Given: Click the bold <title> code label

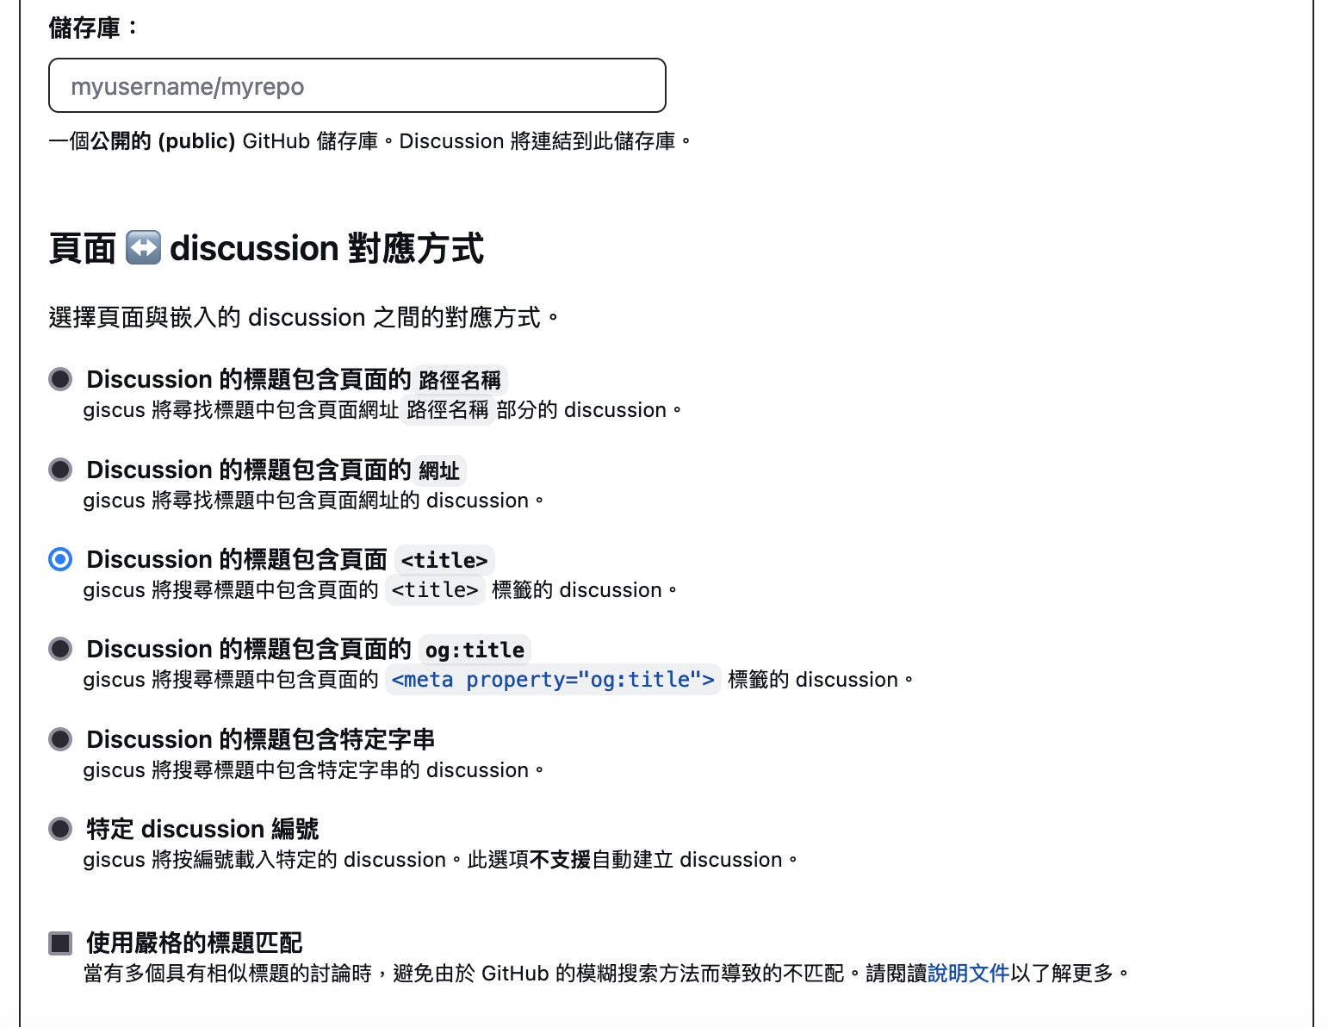Looking at the screenshot, I should click(x=444, y=560).
